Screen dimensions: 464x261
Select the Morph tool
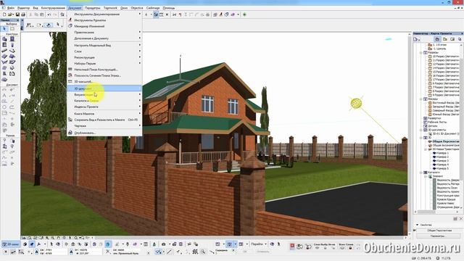pyautogui.click(x=12, y=68)
